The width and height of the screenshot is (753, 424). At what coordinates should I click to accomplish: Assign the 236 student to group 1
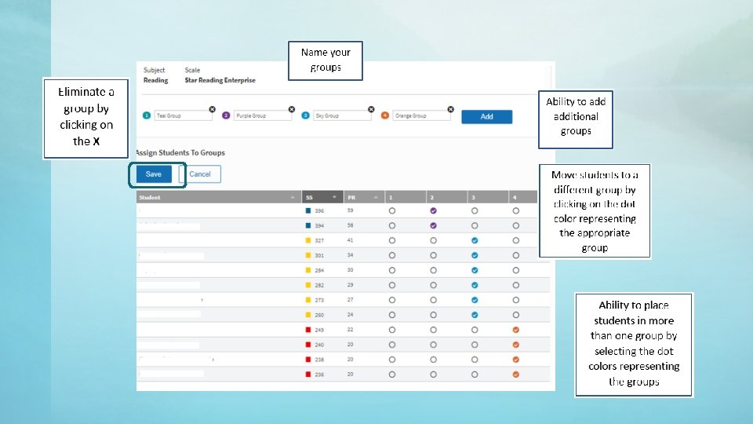coord(392,375)
